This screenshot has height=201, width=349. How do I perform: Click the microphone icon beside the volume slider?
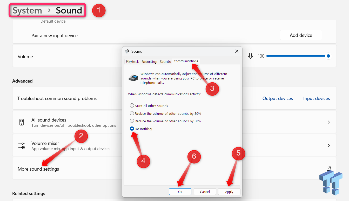(x=250, y=56)
